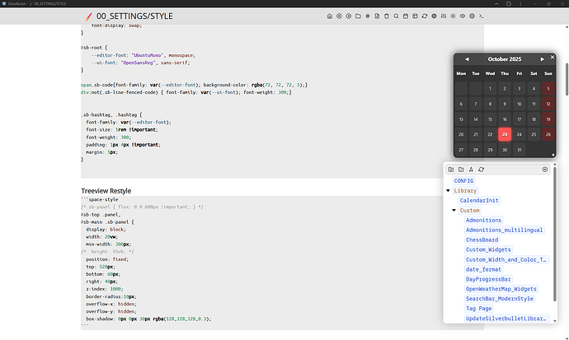Screen dimensions: 569x340
Task: Toggle the calendar widget toolbar icon
Action: pos(406,16)
